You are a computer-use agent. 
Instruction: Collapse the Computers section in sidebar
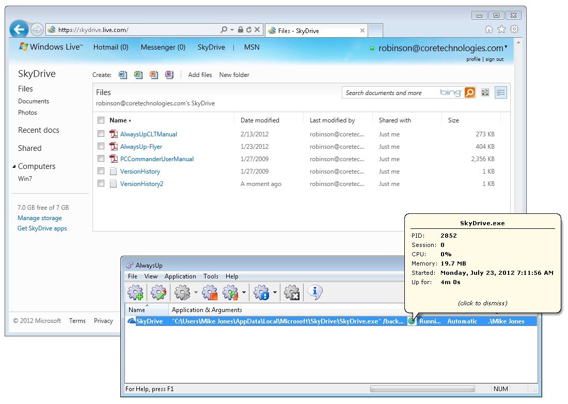tap(14, 166)
